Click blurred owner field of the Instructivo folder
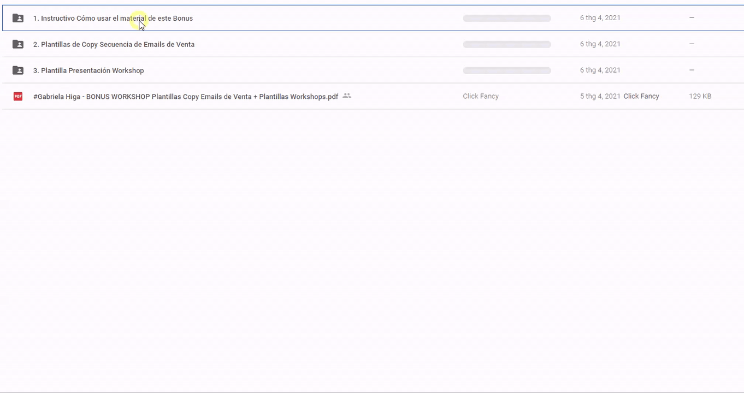 (x=507, y=18)
